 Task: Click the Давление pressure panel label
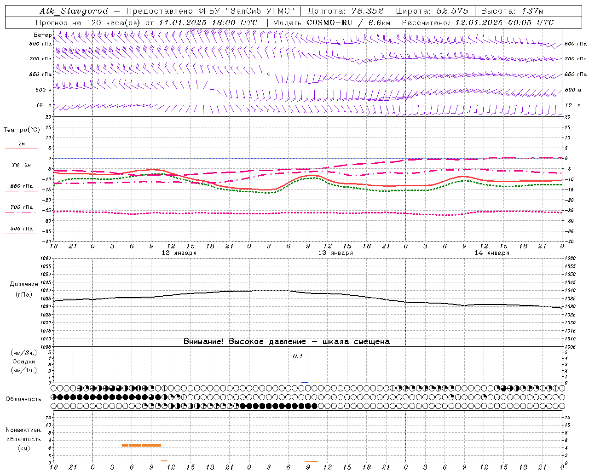pyautogui.click(x=24, y=284)
